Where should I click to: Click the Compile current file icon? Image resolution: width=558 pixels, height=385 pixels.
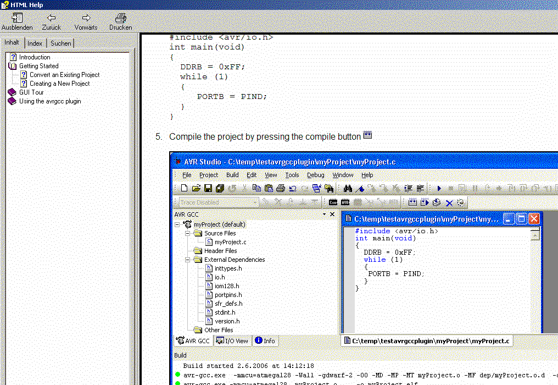coord(437,202)
